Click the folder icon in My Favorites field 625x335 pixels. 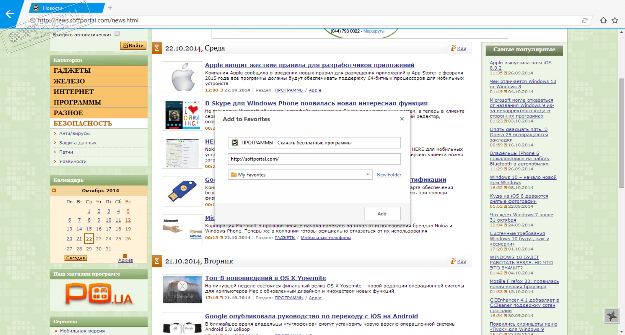[x=234, y=175]
